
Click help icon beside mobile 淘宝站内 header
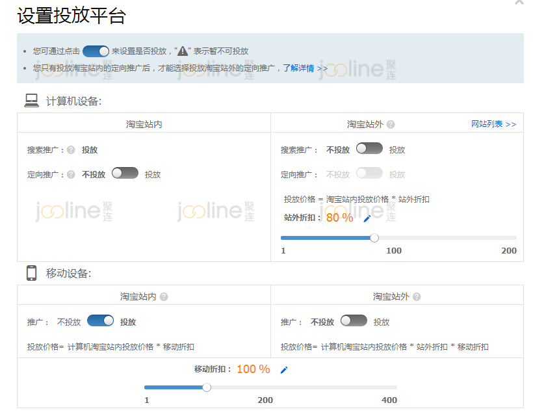pos(164,296)
